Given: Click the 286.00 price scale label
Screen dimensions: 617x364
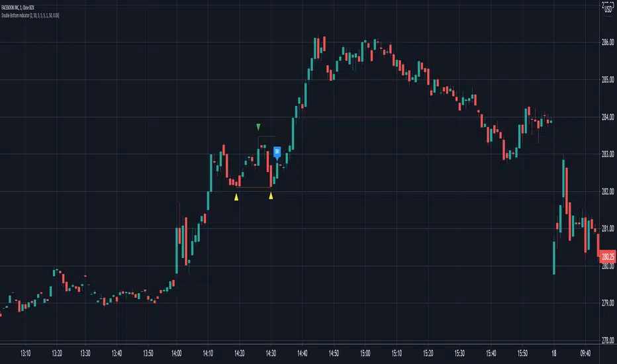Looking at the screenshot, I should [608, 42].
